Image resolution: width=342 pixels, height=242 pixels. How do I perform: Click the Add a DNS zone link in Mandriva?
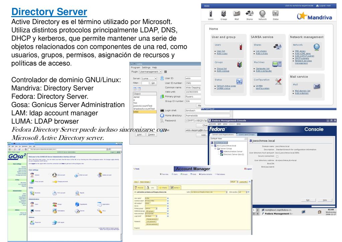click(303, 53)
